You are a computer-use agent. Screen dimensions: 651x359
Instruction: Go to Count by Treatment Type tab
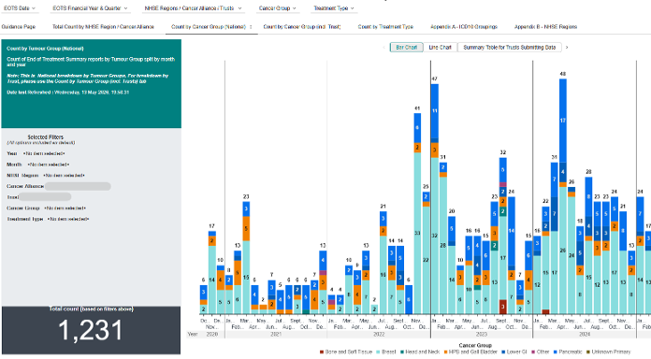[385, 26]
